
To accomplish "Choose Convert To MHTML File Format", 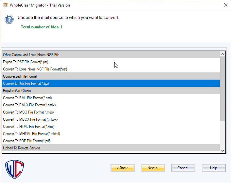I will click(x=111, y=134).
